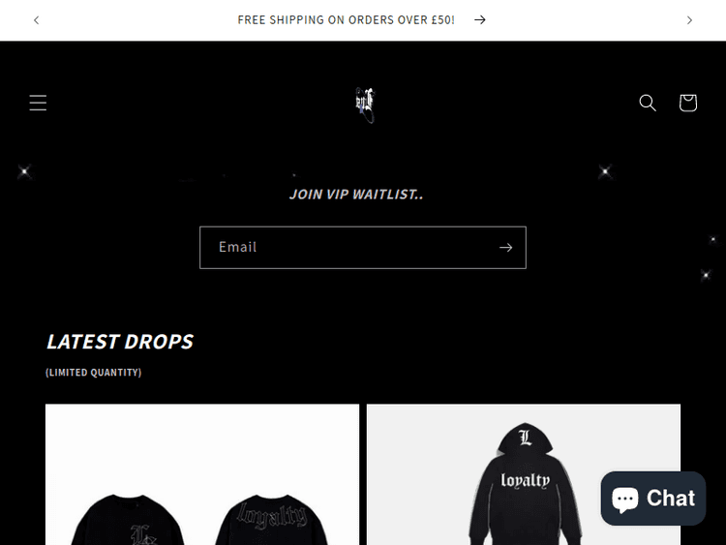Open the loyalty sweatshirt product image
Screen dimensions: 726x545
(x=202, y=474)
